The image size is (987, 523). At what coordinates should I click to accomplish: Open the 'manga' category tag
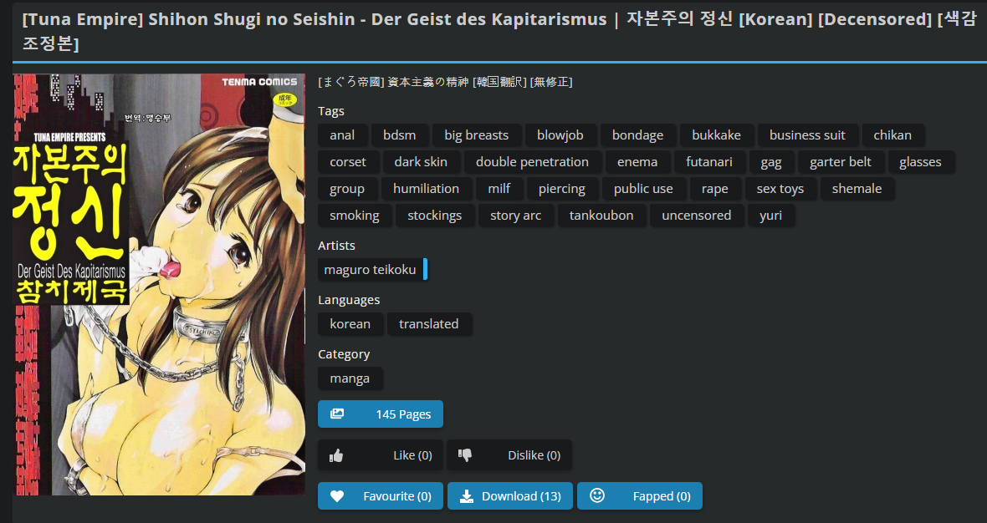coord(350,378)
